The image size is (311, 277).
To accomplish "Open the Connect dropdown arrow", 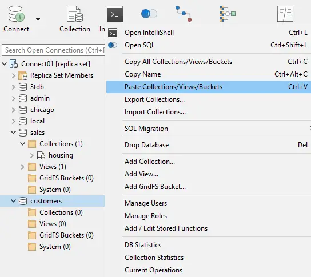I will tap(38, 19).
